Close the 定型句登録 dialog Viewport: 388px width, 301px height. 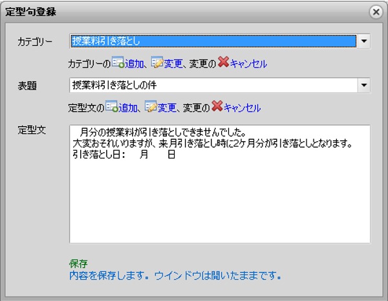(x=376, y=12)
